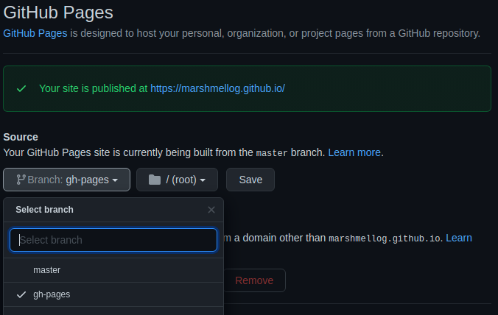Click the Learn more link under Source
This screenshot has height=315, width=498.
coord(354,152)
